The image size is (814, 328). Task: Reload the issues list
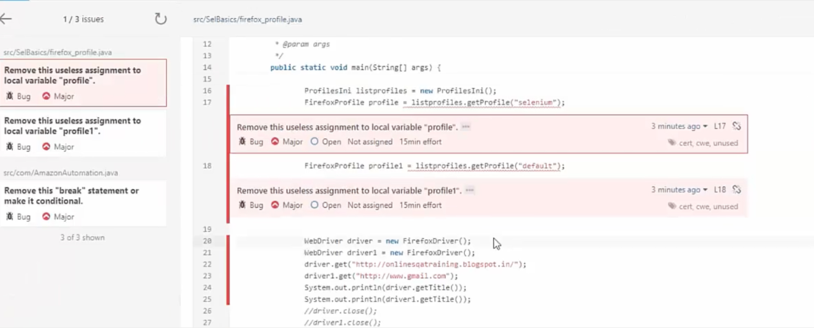pos(160,19)
